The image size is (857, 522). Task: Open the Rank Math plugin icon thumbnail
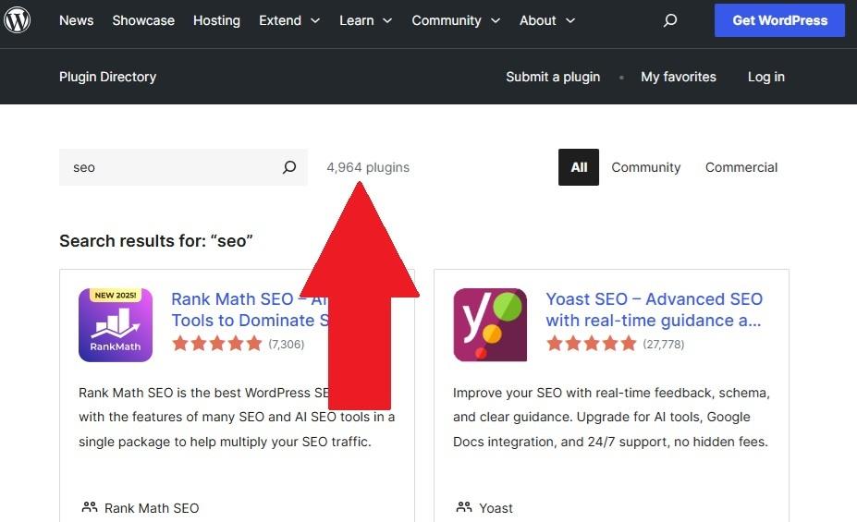(116, 325)
